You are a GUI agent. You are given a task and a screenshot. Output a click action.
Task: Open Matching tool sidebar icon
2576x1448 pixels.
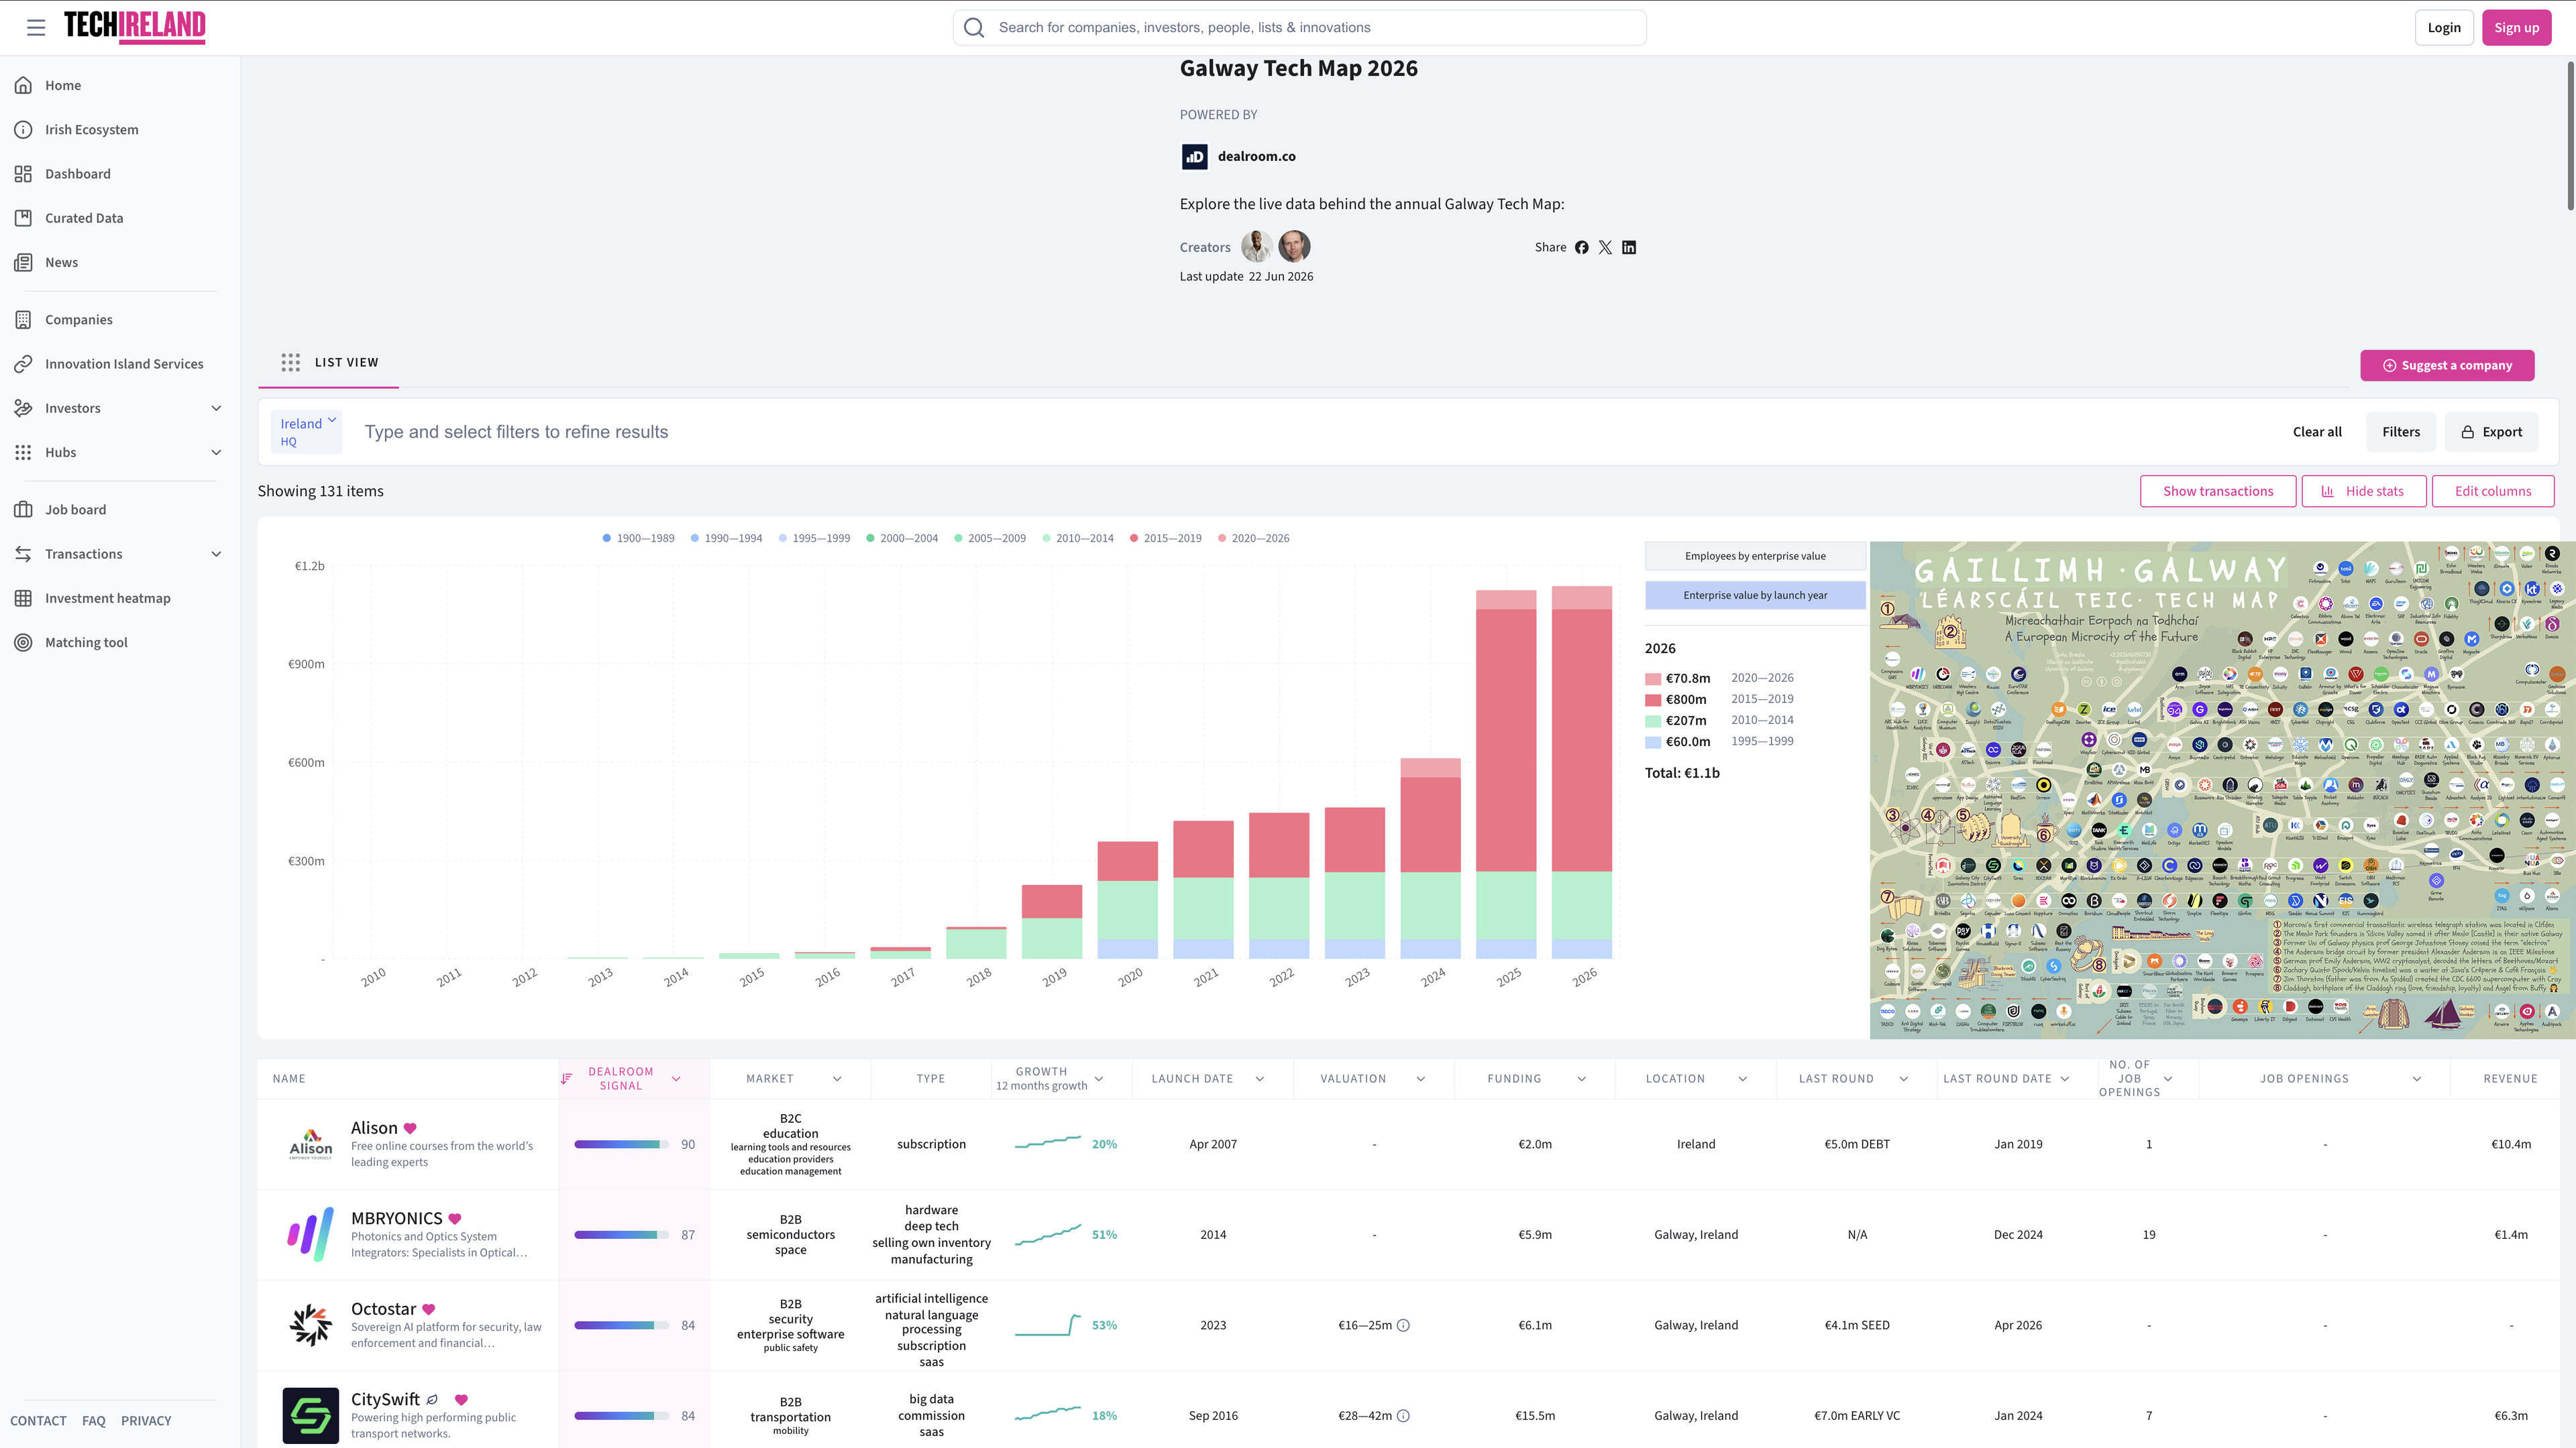coord(23,643)
